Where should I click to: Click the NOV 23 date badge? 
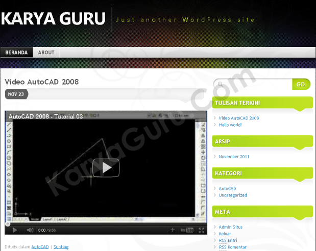(x=16, y=94)
